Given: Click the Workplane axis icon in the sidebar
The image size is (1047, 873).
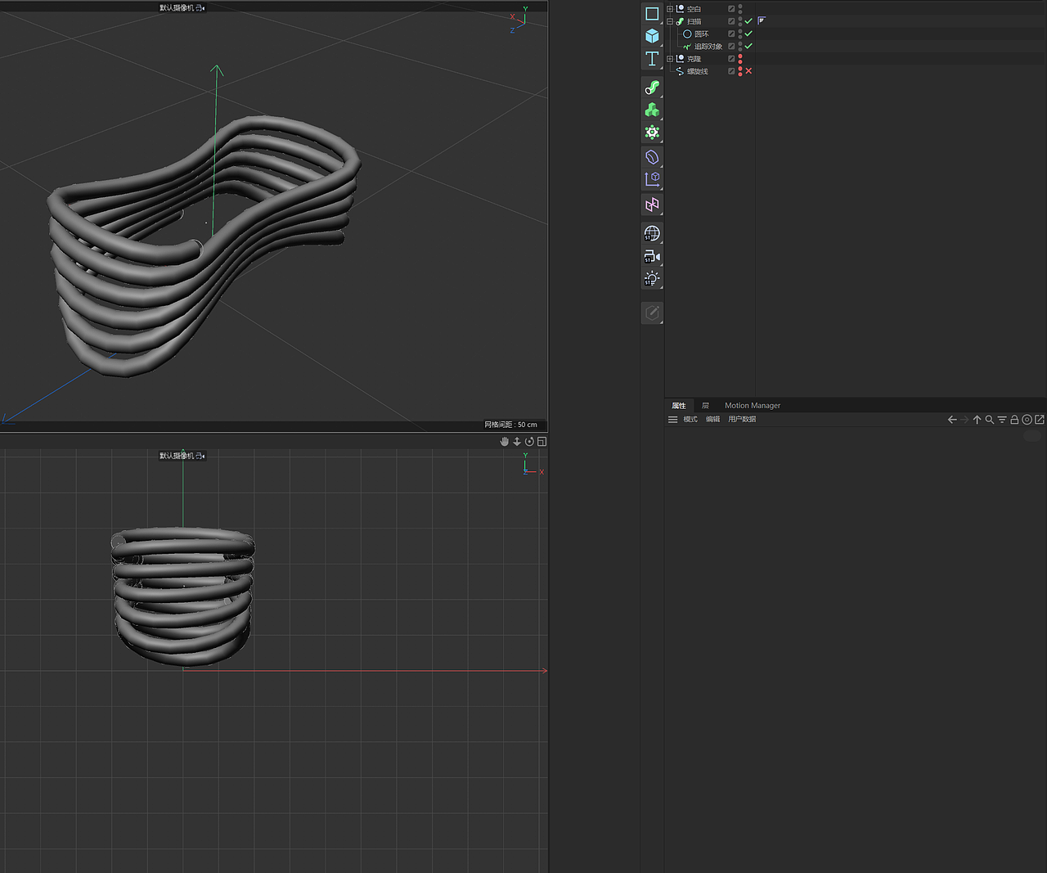Looking at the screenshot, I should click(x=652, y=179).
